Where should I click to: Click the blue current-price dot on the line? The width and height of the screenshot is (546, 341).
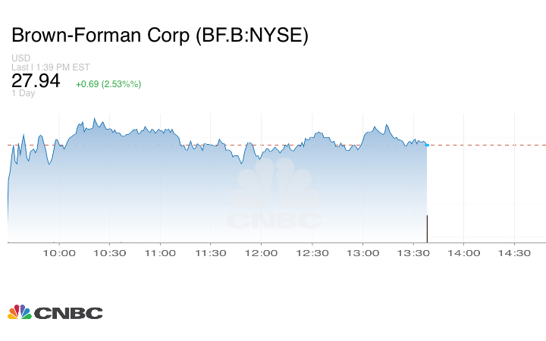427,145
